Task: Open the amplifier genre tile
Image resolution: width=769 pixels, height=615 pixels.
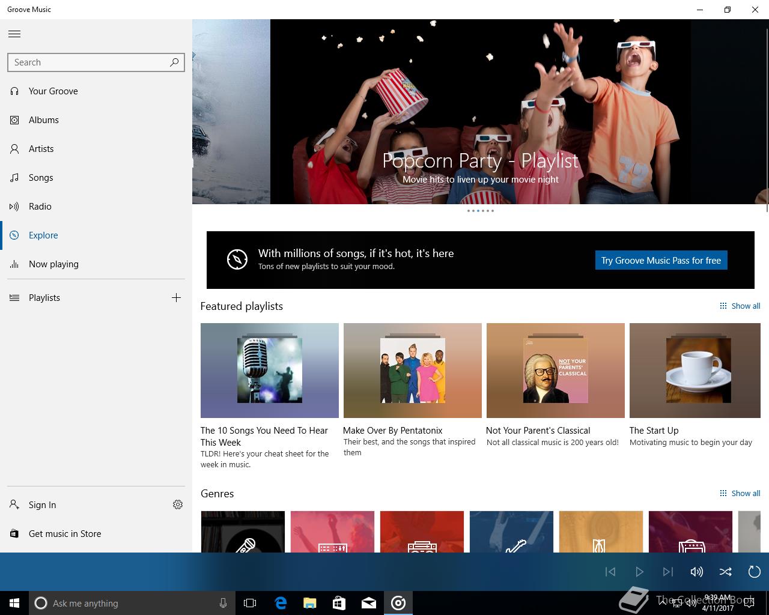Action: point(690,532)
